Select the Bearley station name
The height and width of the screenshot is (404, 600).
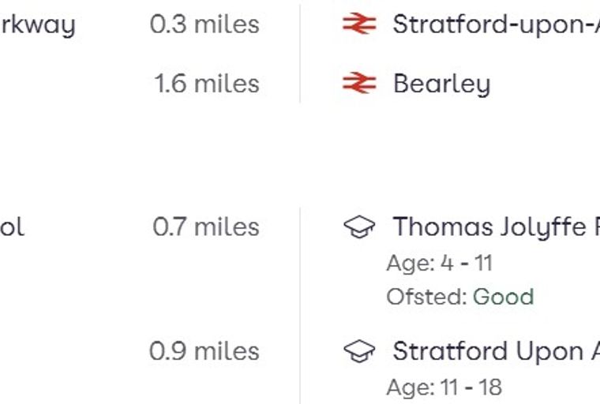pos(442,84)
